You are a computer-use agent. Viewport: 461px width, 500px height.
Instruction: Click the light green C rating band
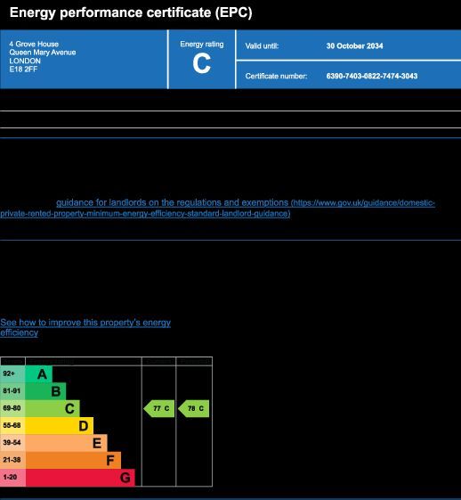coord(53,408)
